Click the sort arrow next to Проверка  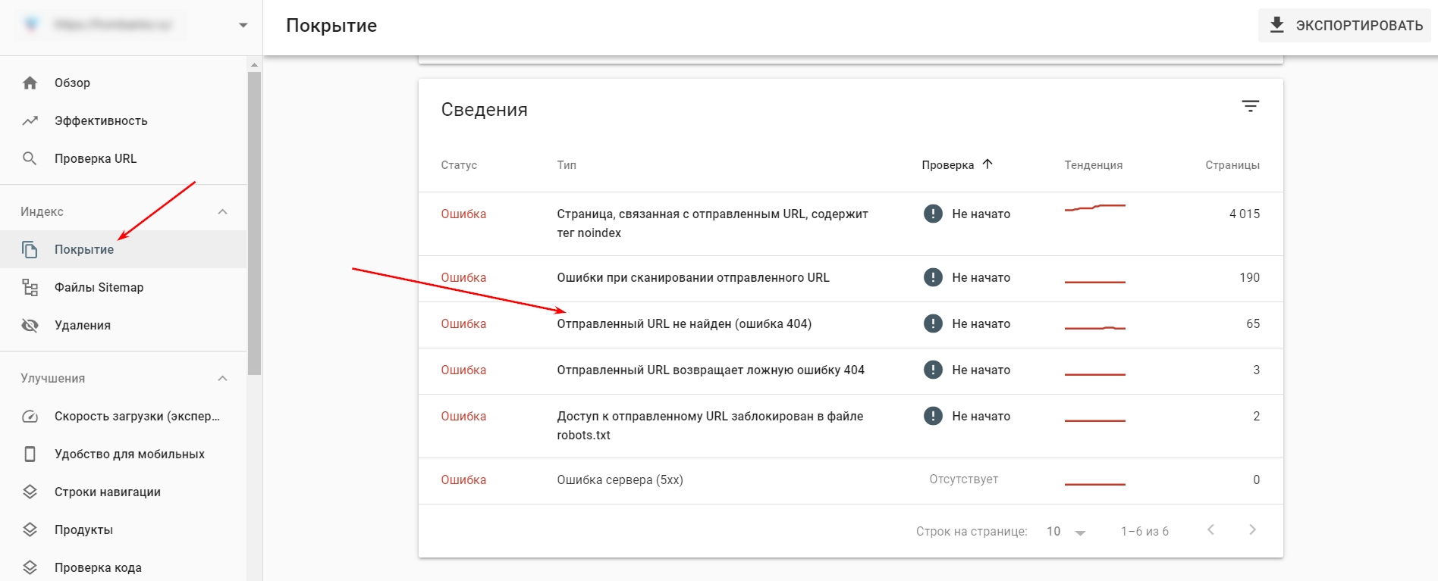987,164
